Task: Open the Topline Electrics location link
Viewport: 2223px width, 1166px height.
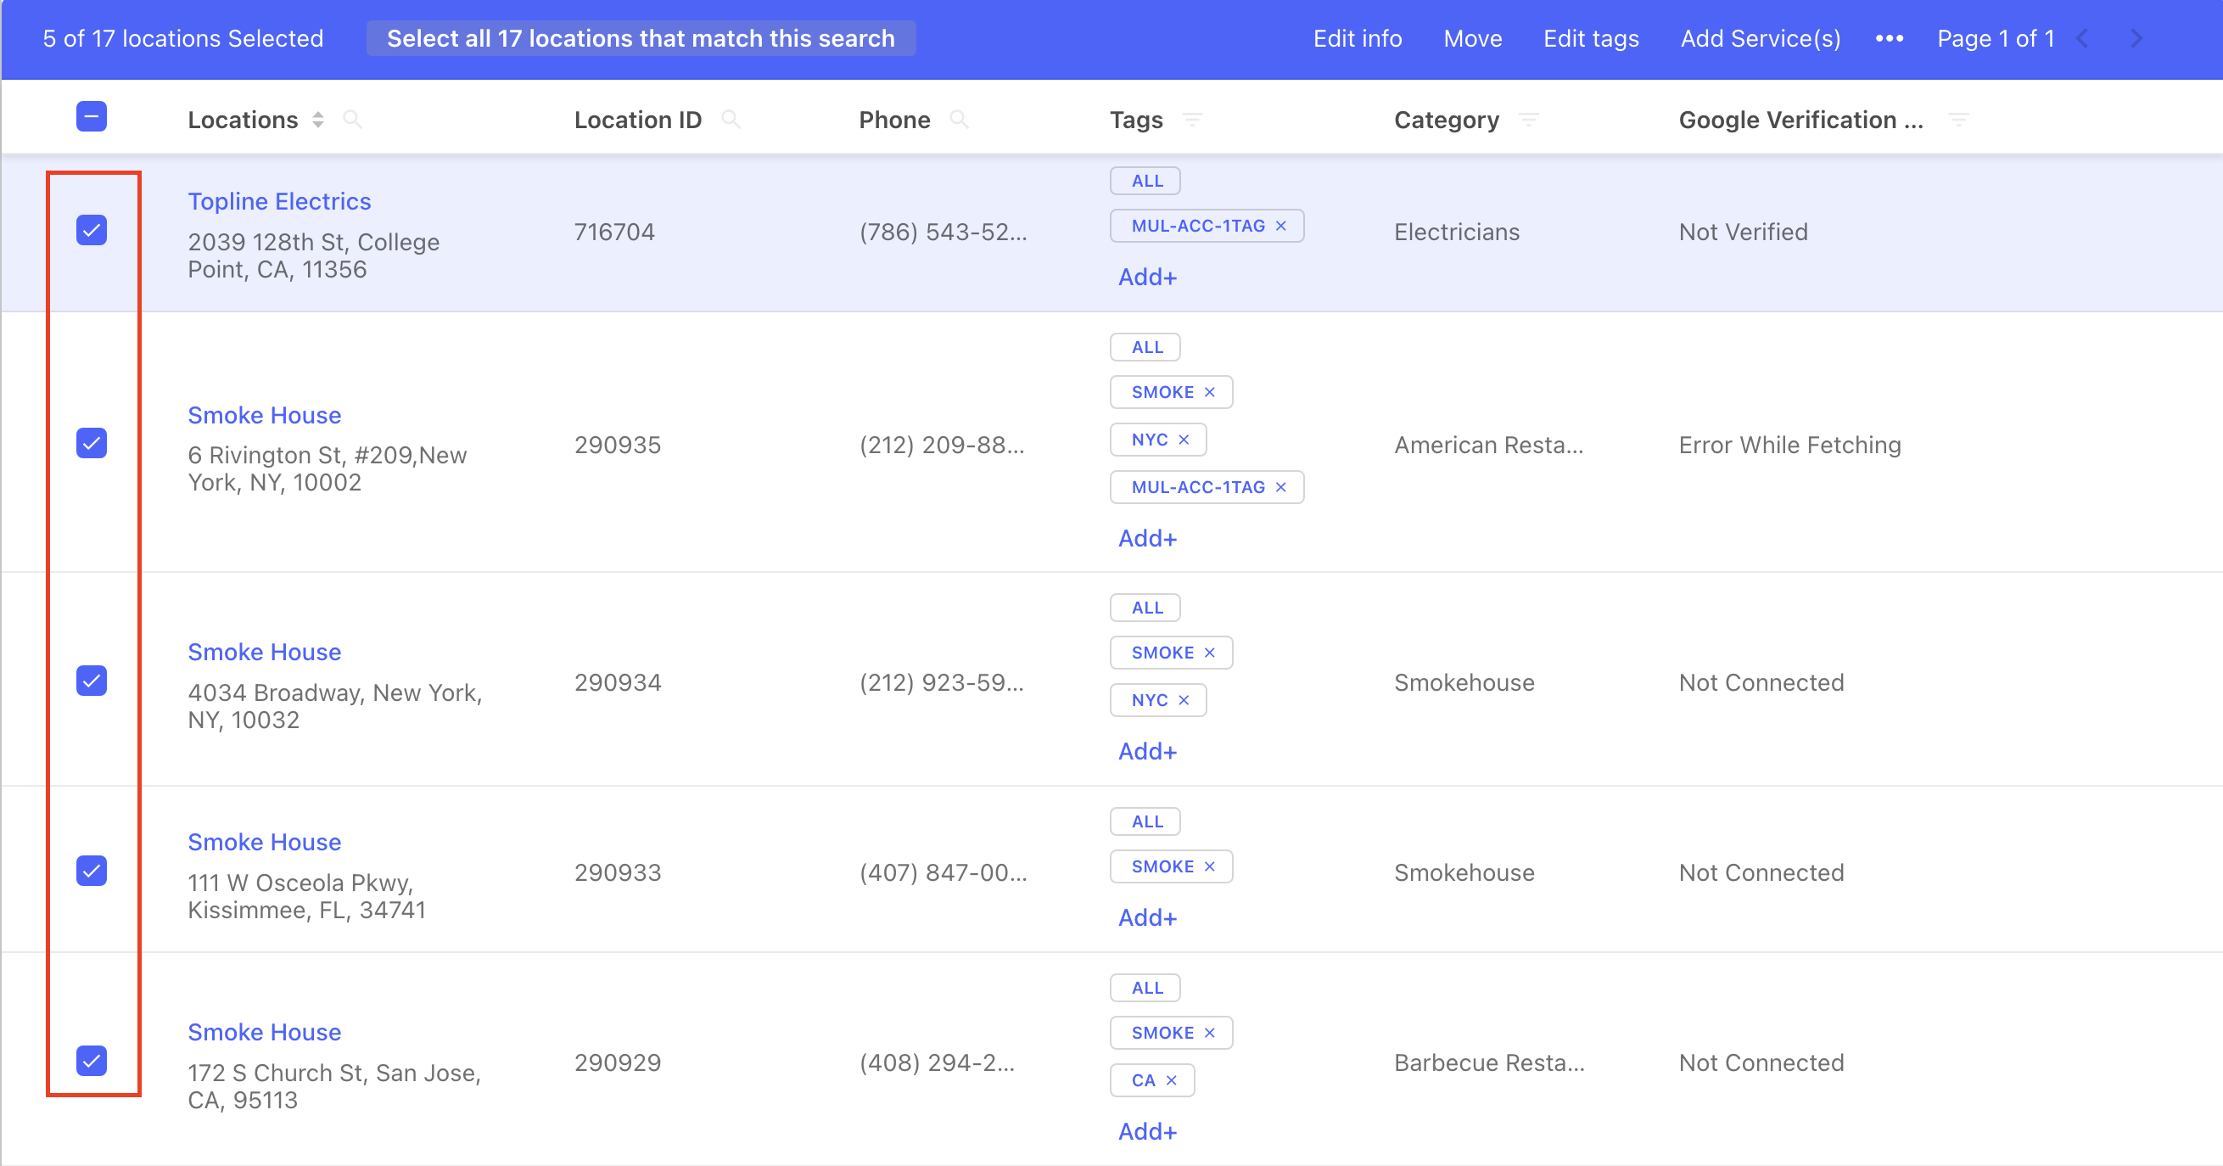Action: pyautogui.click(x=280, y=202)
